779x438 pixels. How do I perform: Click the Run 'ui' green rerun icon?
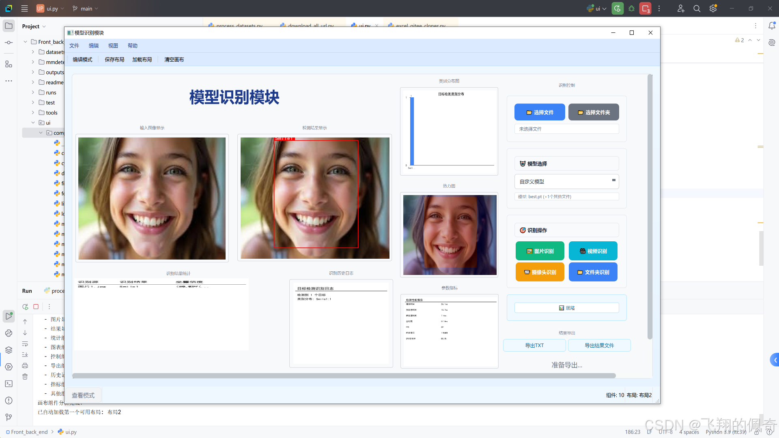[618, 9]
